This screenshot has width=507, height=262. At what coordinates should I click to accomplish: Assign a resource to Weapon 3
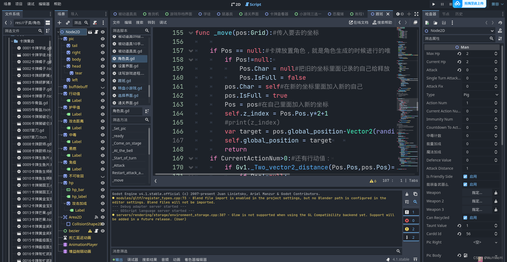pyautogui.click(x=477, y=209)
